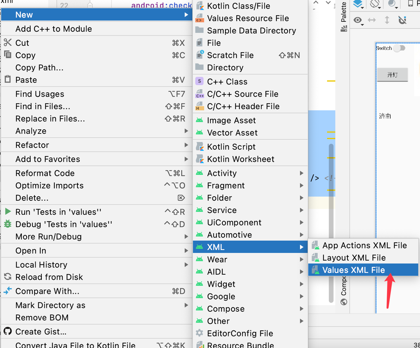Click the orientation rotate icon
420x348 pixels.
tap(376, 4)
